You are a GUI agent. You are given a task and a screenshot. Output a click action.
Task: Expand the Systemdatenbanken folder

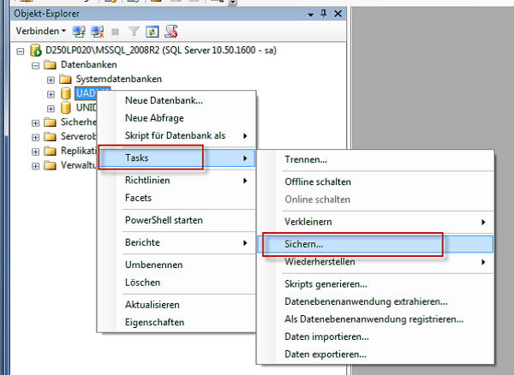(51, 80)
